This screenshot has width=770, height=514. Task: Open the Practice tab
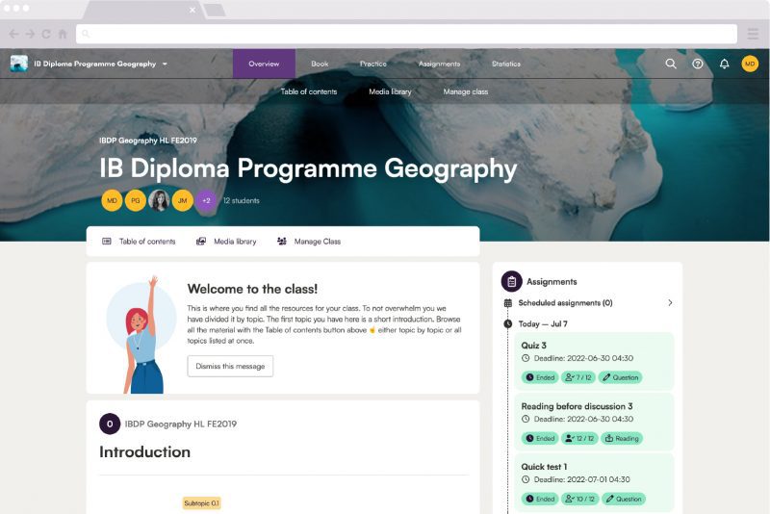click(x=373, y=64)
